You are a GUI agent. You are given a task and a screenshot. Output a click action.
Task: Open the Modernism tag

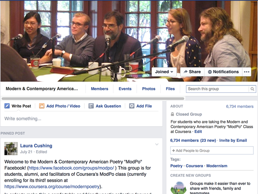(217, 166)
